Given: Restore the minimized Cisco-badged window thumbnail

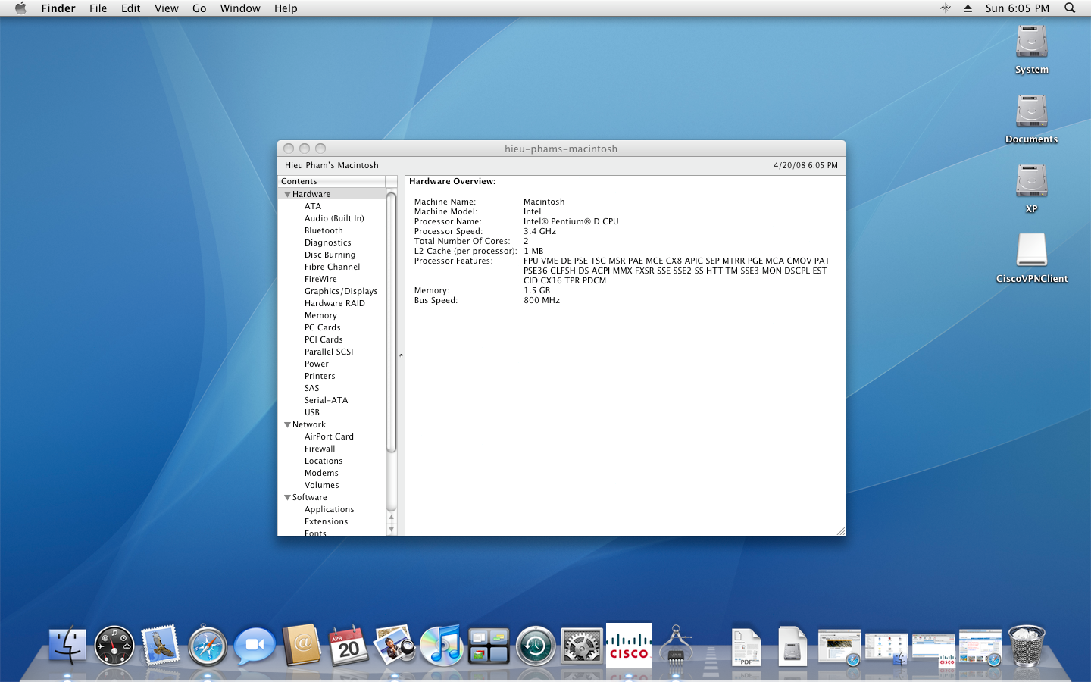Looking at the screenshot, I should (x=933, y=650).
